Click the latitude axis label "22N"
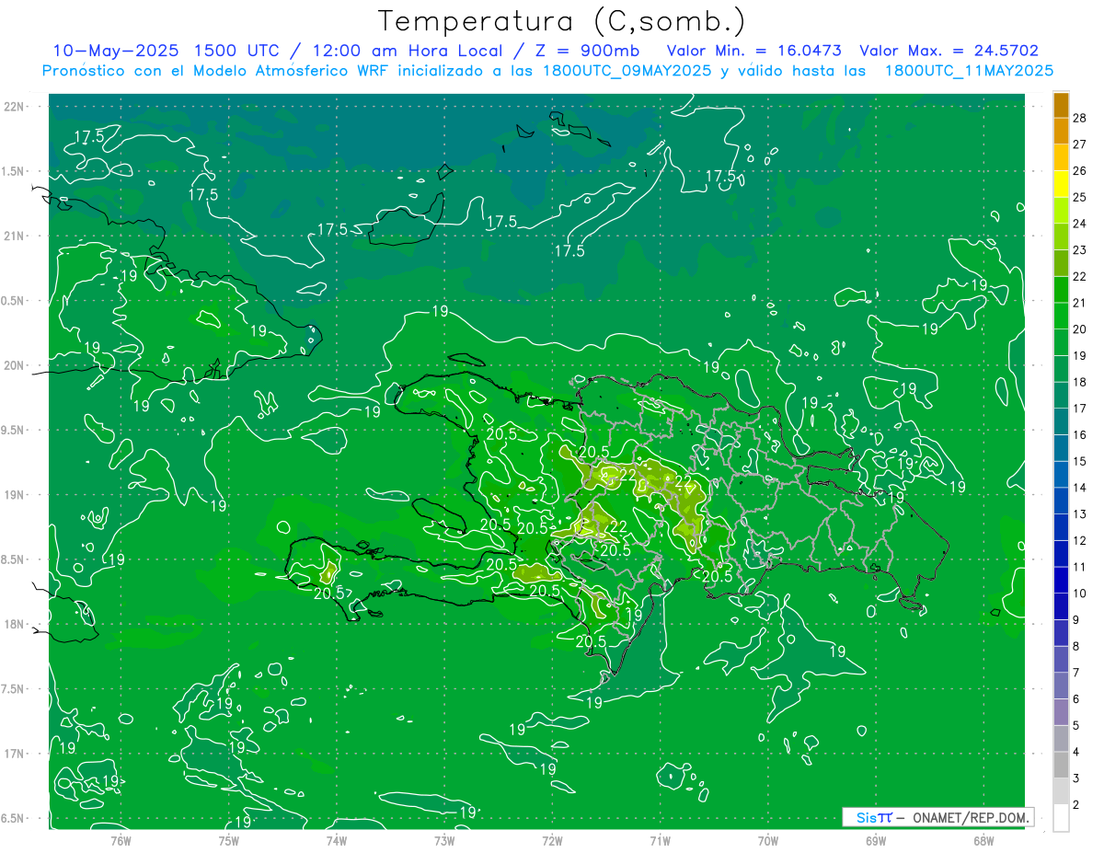This screenshot has height=853, width=1104. click(x=14, y=107)
